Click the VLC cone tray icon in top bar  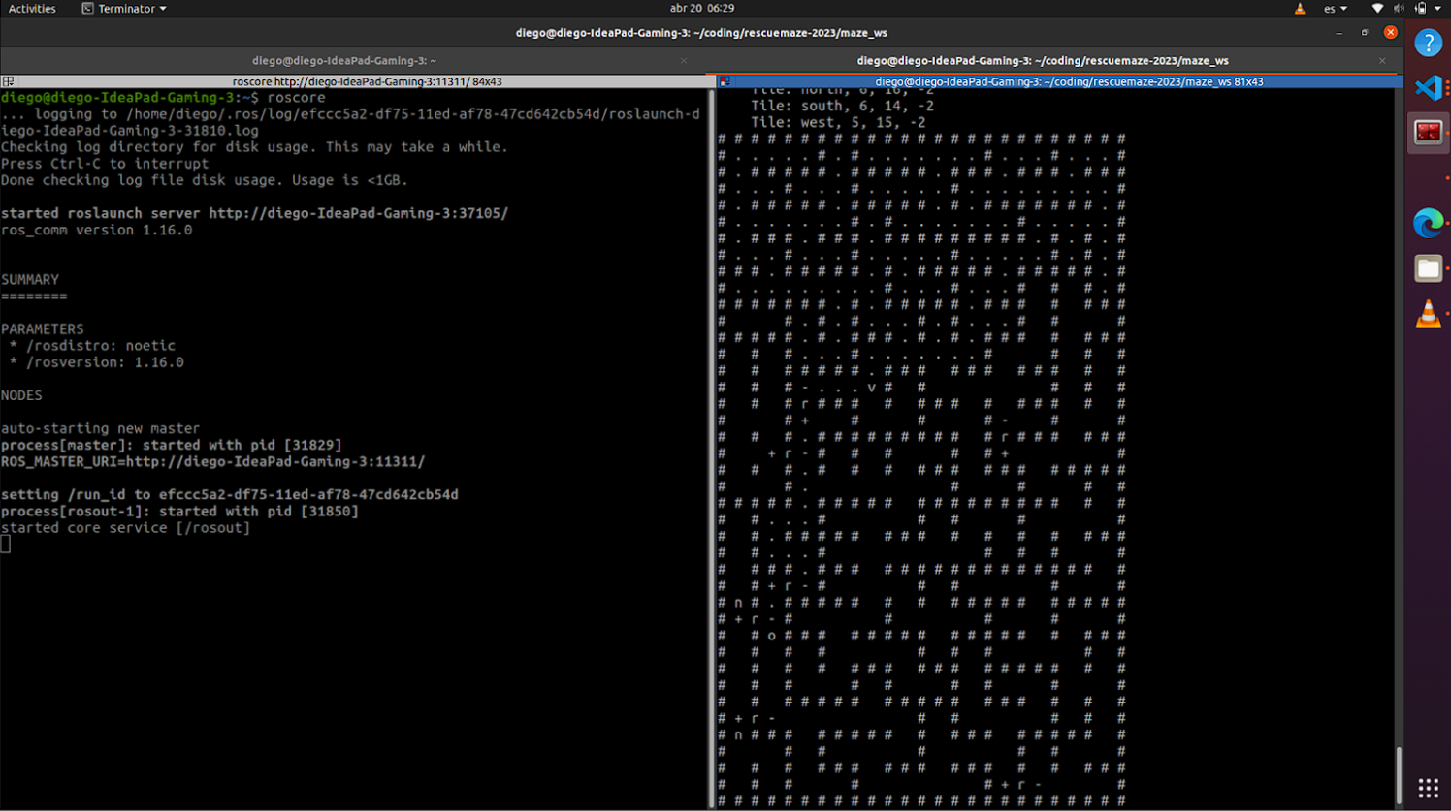(1300, 9)
